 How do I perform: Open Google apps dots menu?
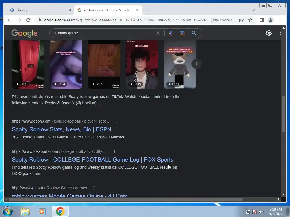280,33
